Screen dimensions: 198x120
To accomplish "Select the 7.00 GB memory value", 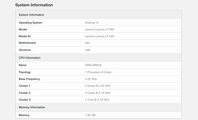I will click(x=91, y=115).
